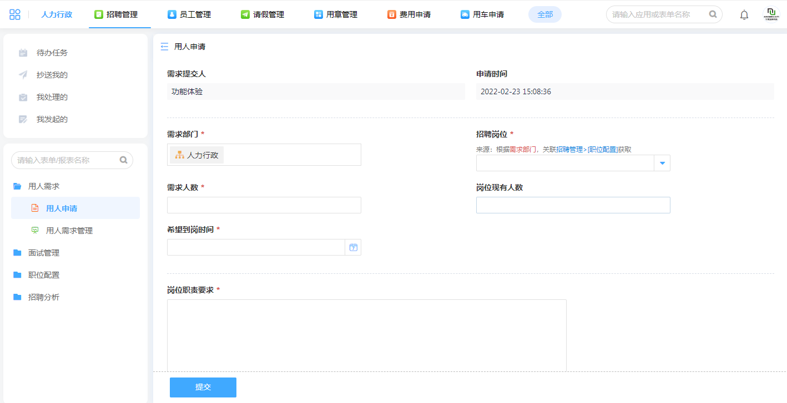
Task: Open the app grid launcher icon
Action: (x=15, y=14)
